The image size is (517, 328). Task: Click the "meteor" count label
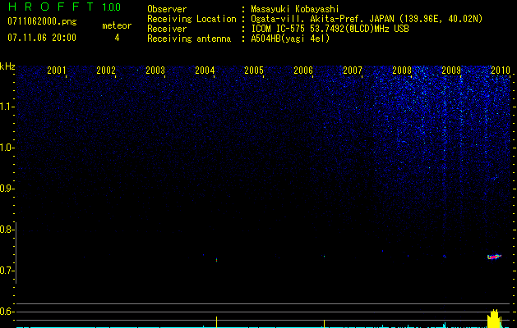tap(117, 25)
